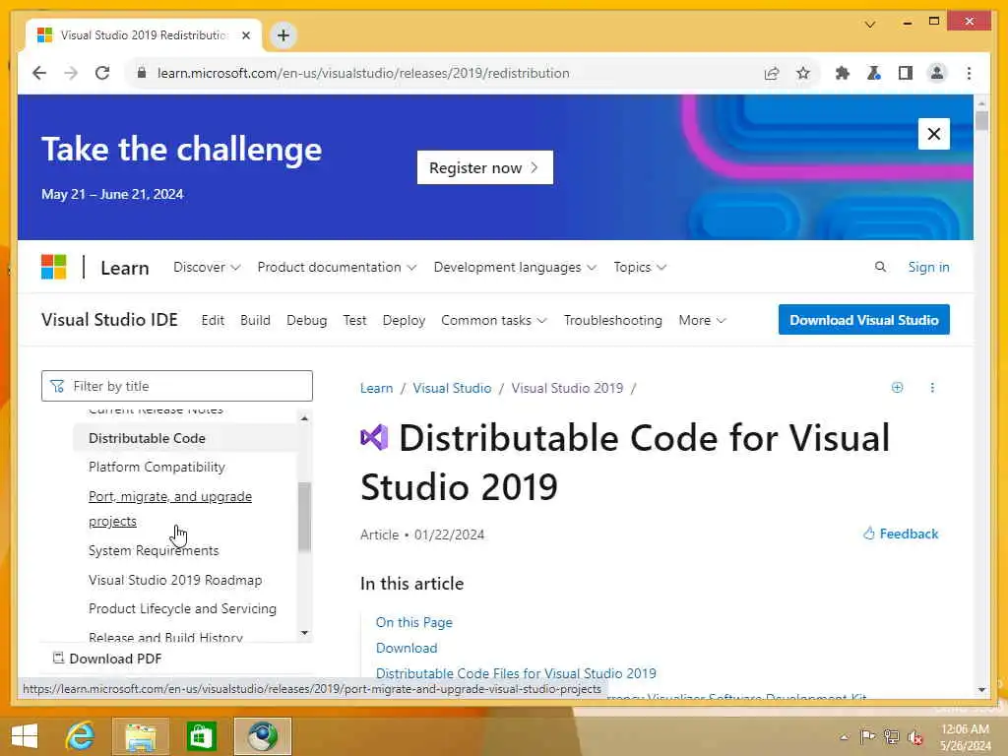Open Visual Studio 2019 Roadmap
The image size is (1008, 756).
click(175, 580)
